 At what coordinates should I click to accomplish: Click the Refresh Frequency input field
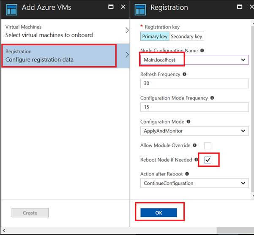coord(194,83)
